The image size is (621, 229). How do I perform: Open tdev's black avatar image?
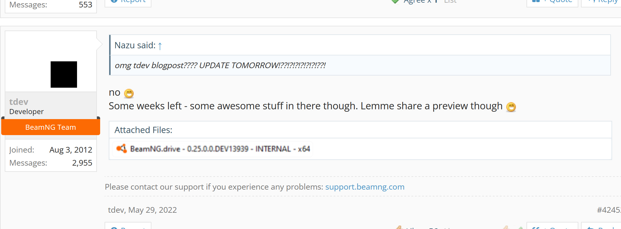64,74
